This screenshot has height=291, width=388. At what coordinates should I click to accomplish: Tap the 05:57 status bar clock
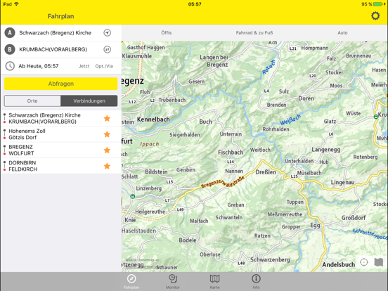(x=195, y=4)
